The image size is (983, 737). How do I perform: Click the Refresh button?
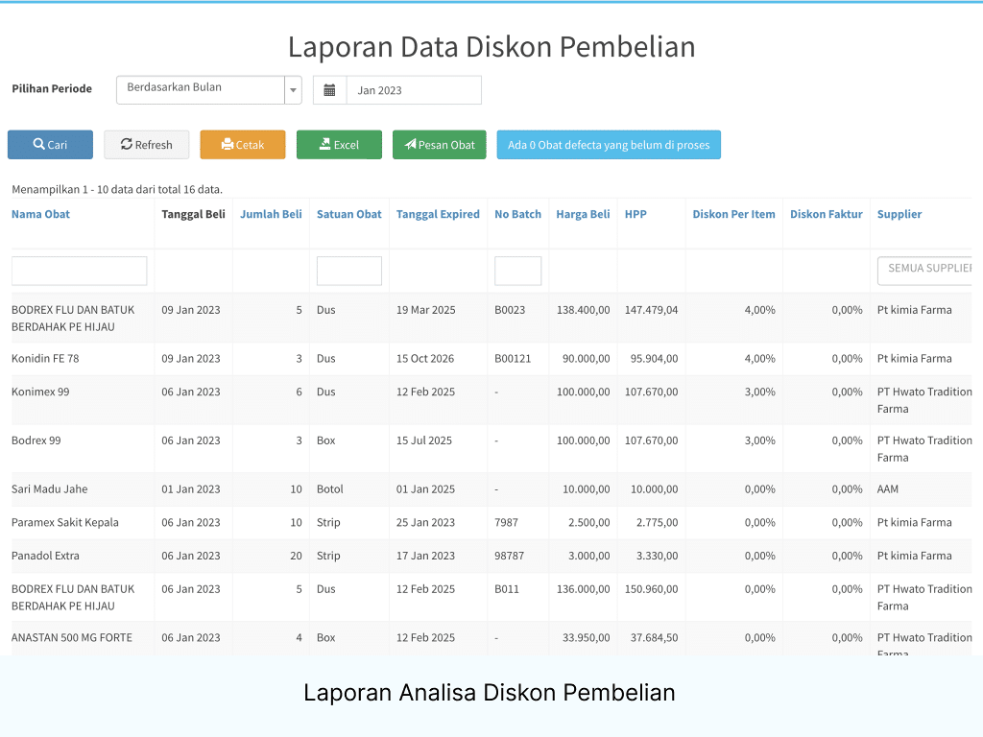coord(147,145)
